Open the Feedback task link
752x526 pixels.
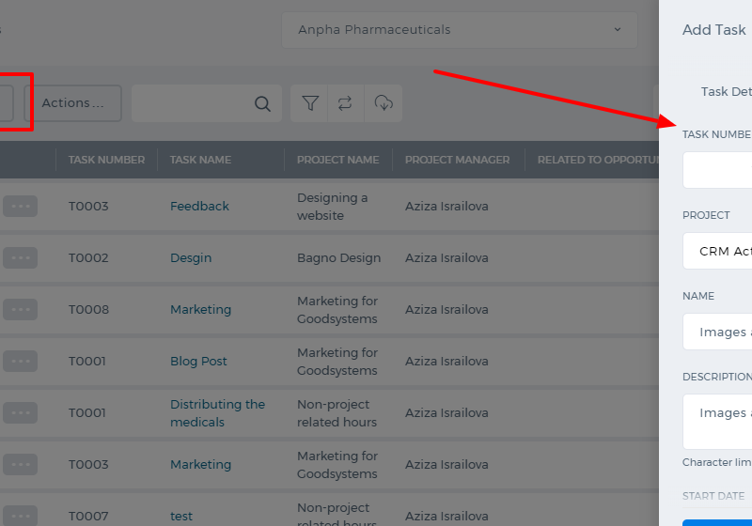199,206
